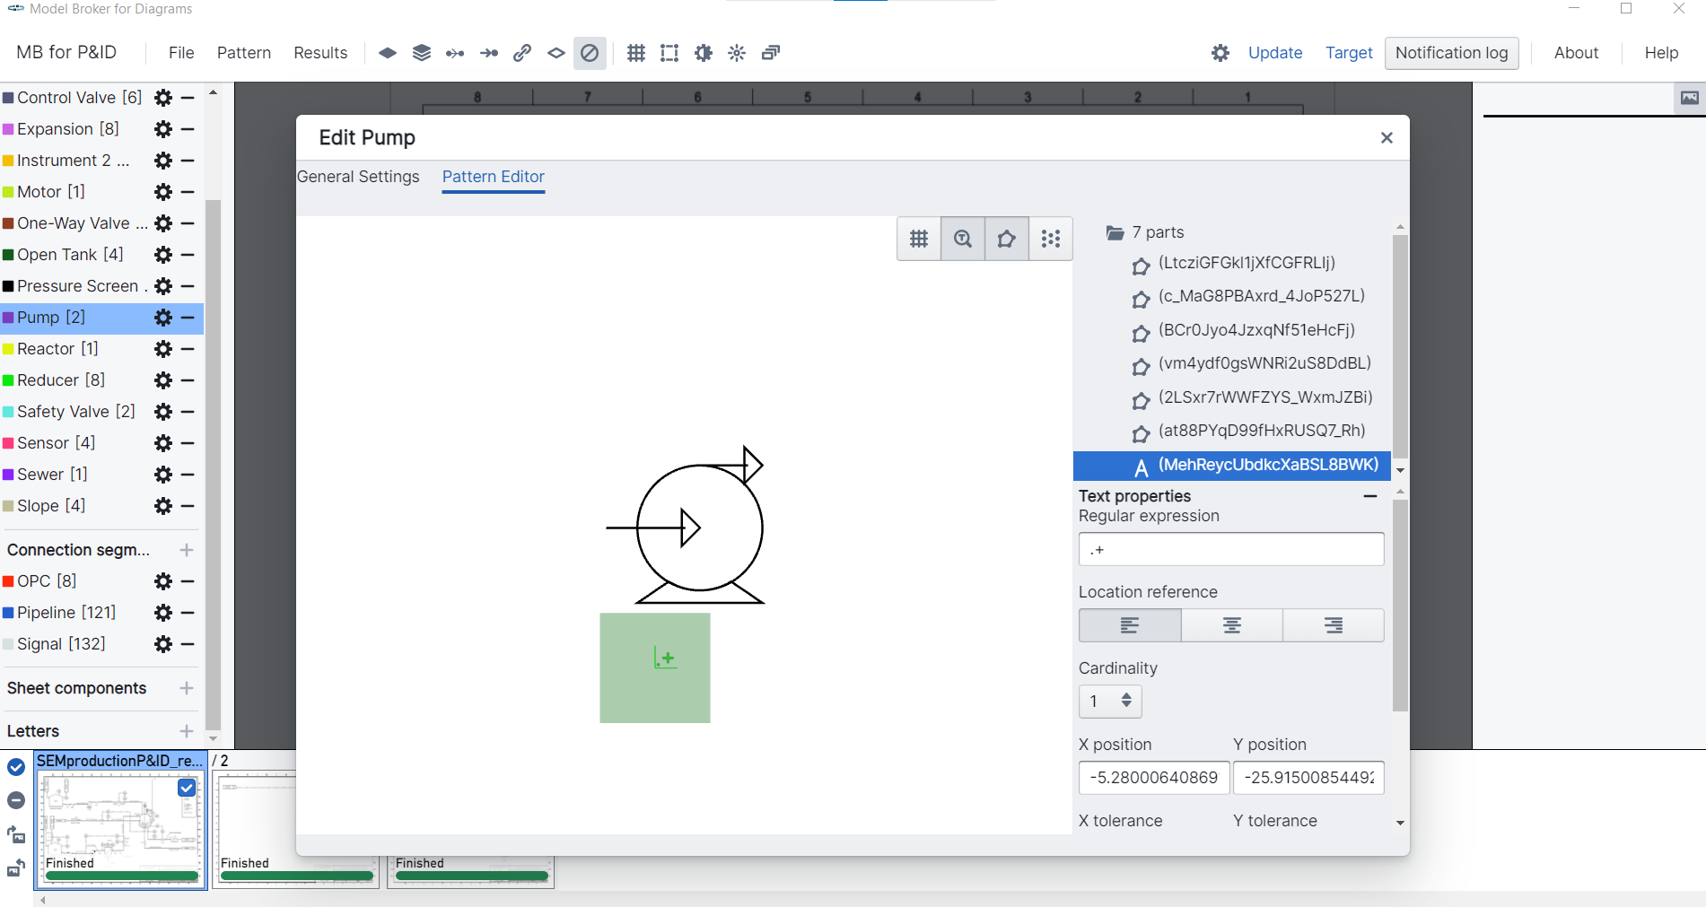Viewport: 1706px width, 907px height.
Task: Expand Connection segments with plus
Action: pos(187,550)
